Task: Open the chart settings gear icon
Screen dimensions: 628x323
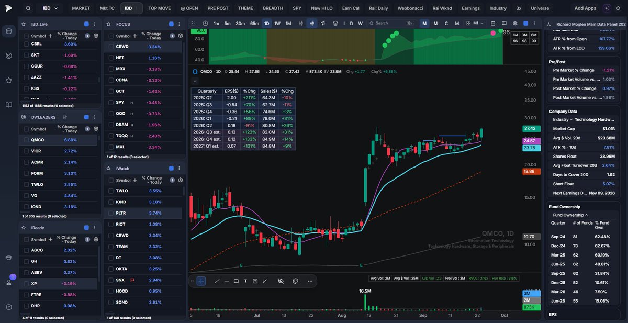Action: click(515, 23)
